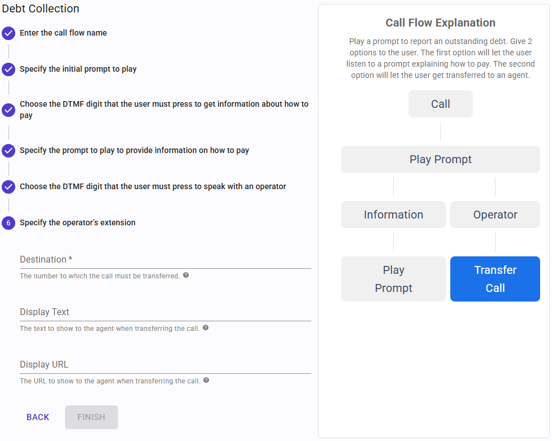Click the Display URL input field
552x441 pixels.
[x=165, y=366]
